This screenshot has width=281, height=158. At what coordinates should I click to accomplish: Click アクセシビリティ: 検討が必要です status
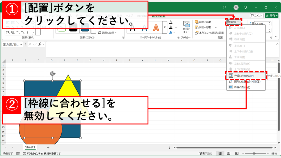(x=42, y=154)
